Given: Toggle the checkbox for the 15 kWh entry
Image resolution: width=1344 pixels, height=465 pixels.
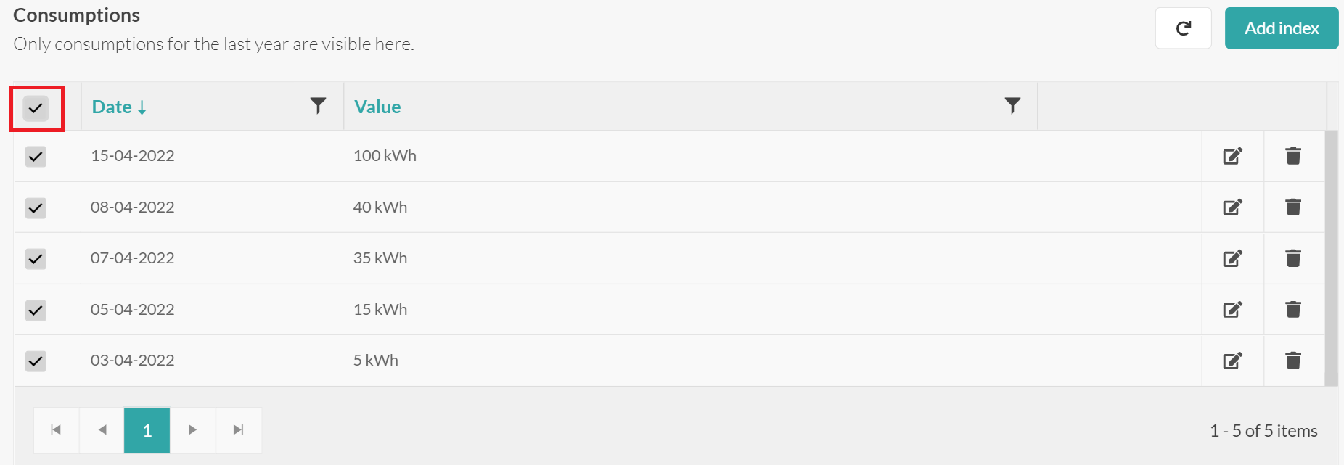Looking at the screenshot, I should (x=36, y=309).
